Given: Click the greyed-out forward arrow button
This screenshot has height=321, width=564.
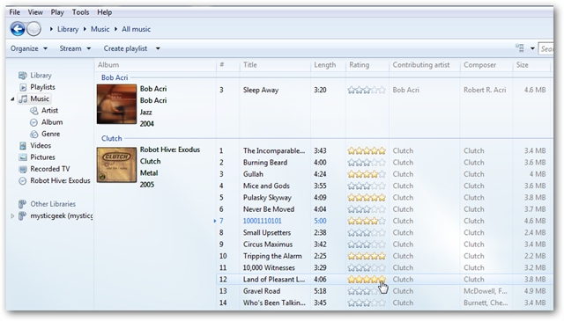Looking at the screenshot, I should 33,29.
